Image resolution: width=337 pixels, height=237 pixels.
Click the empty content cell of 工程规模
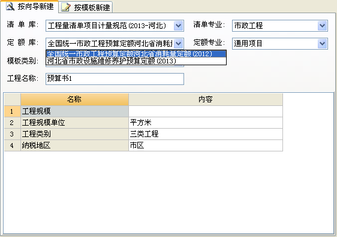click(x=206, y=111)
